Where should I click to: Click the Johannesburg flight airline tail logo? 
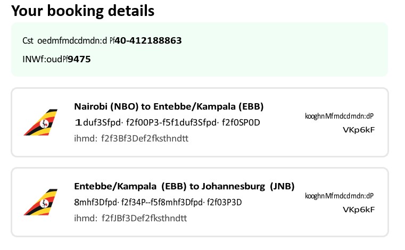pos(40,202)
